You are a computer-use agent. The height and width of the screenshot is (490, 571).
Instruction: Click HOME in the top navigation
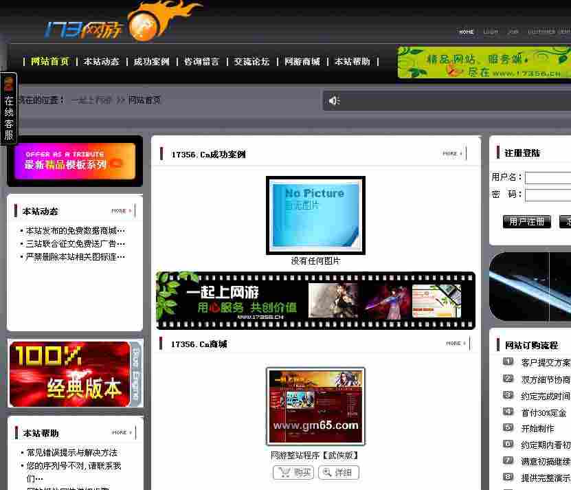467,32
